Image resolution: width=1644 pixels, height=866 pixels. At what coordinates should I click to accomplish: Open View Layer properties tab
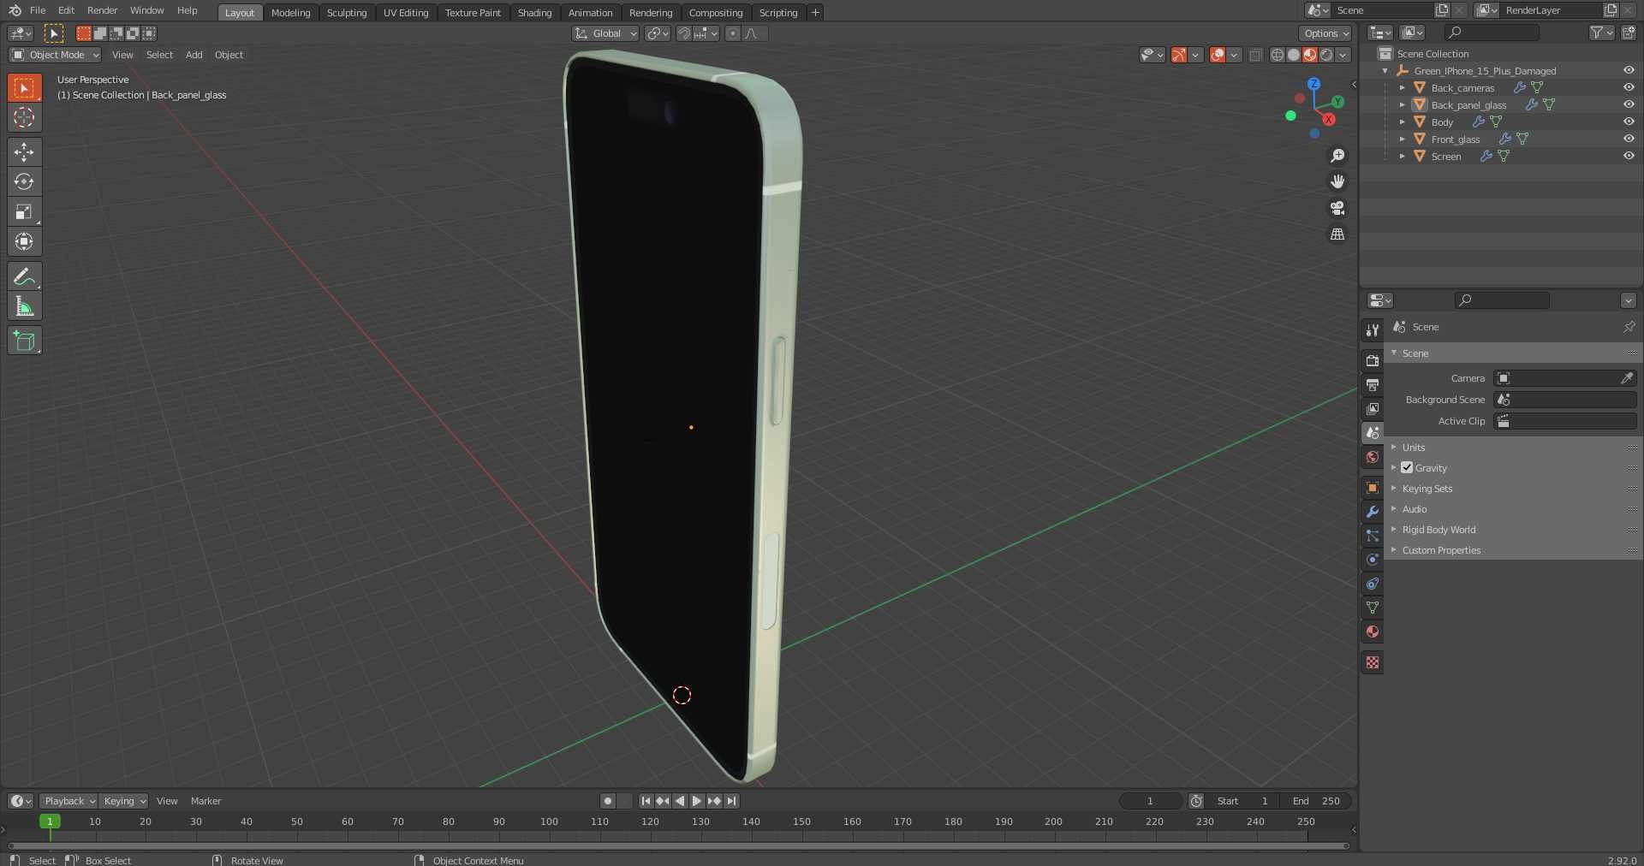click(1373, 408)
